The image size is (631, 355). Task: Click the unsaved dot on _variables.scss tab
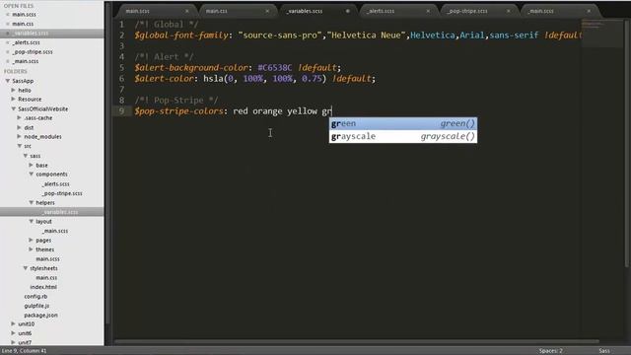[x=348, y=11]
